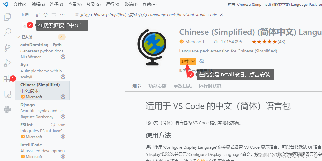Click heading 适用于 VS Code 的中文（简体）语言包
The height and width of the screenshot is (161, 322).
point(218,106)
